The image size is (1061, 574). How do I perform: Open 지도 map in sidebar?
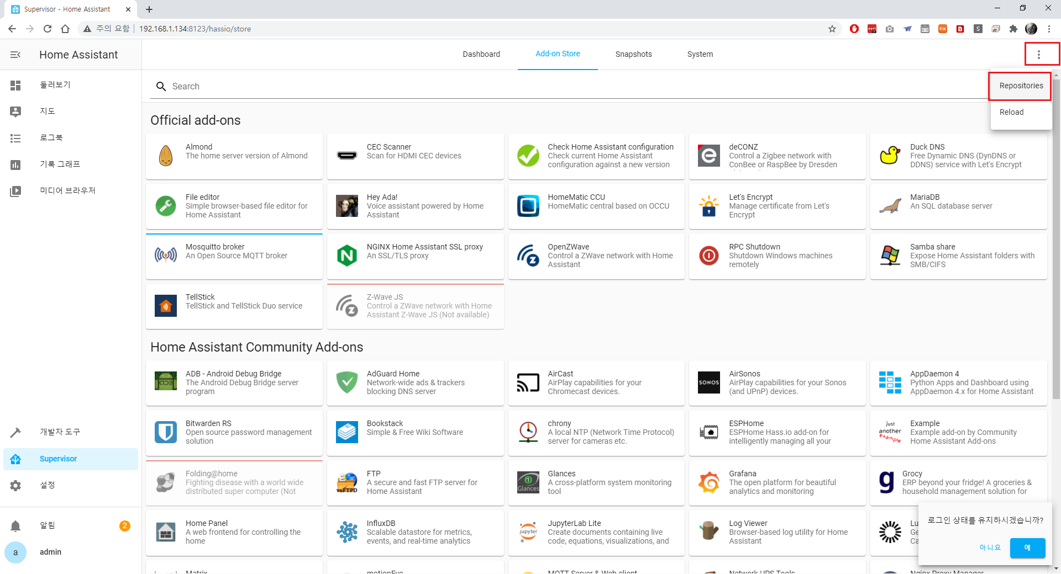71,111
